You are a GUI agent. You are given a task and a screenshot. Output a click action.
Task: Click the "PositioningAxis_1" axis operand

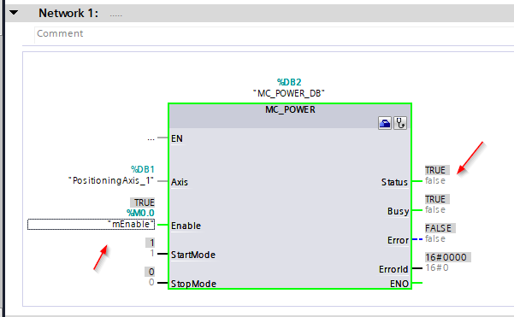(x=111, y=180)
